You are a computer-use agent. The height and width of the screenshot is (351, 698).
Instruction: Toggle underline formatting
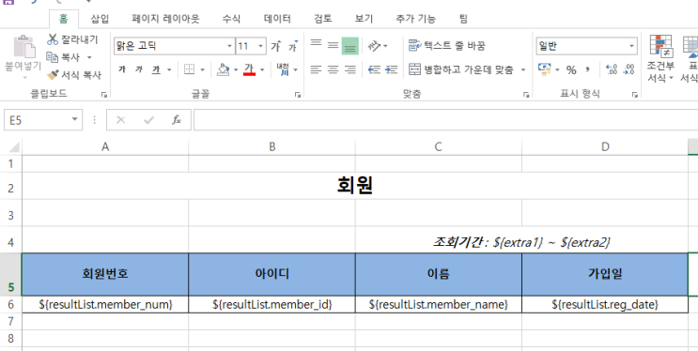click(x=156, y=69)
